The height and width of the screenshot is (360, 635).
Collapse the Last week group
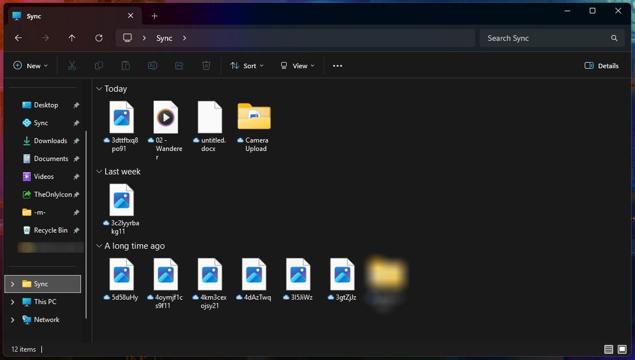[x=99, y=171]
